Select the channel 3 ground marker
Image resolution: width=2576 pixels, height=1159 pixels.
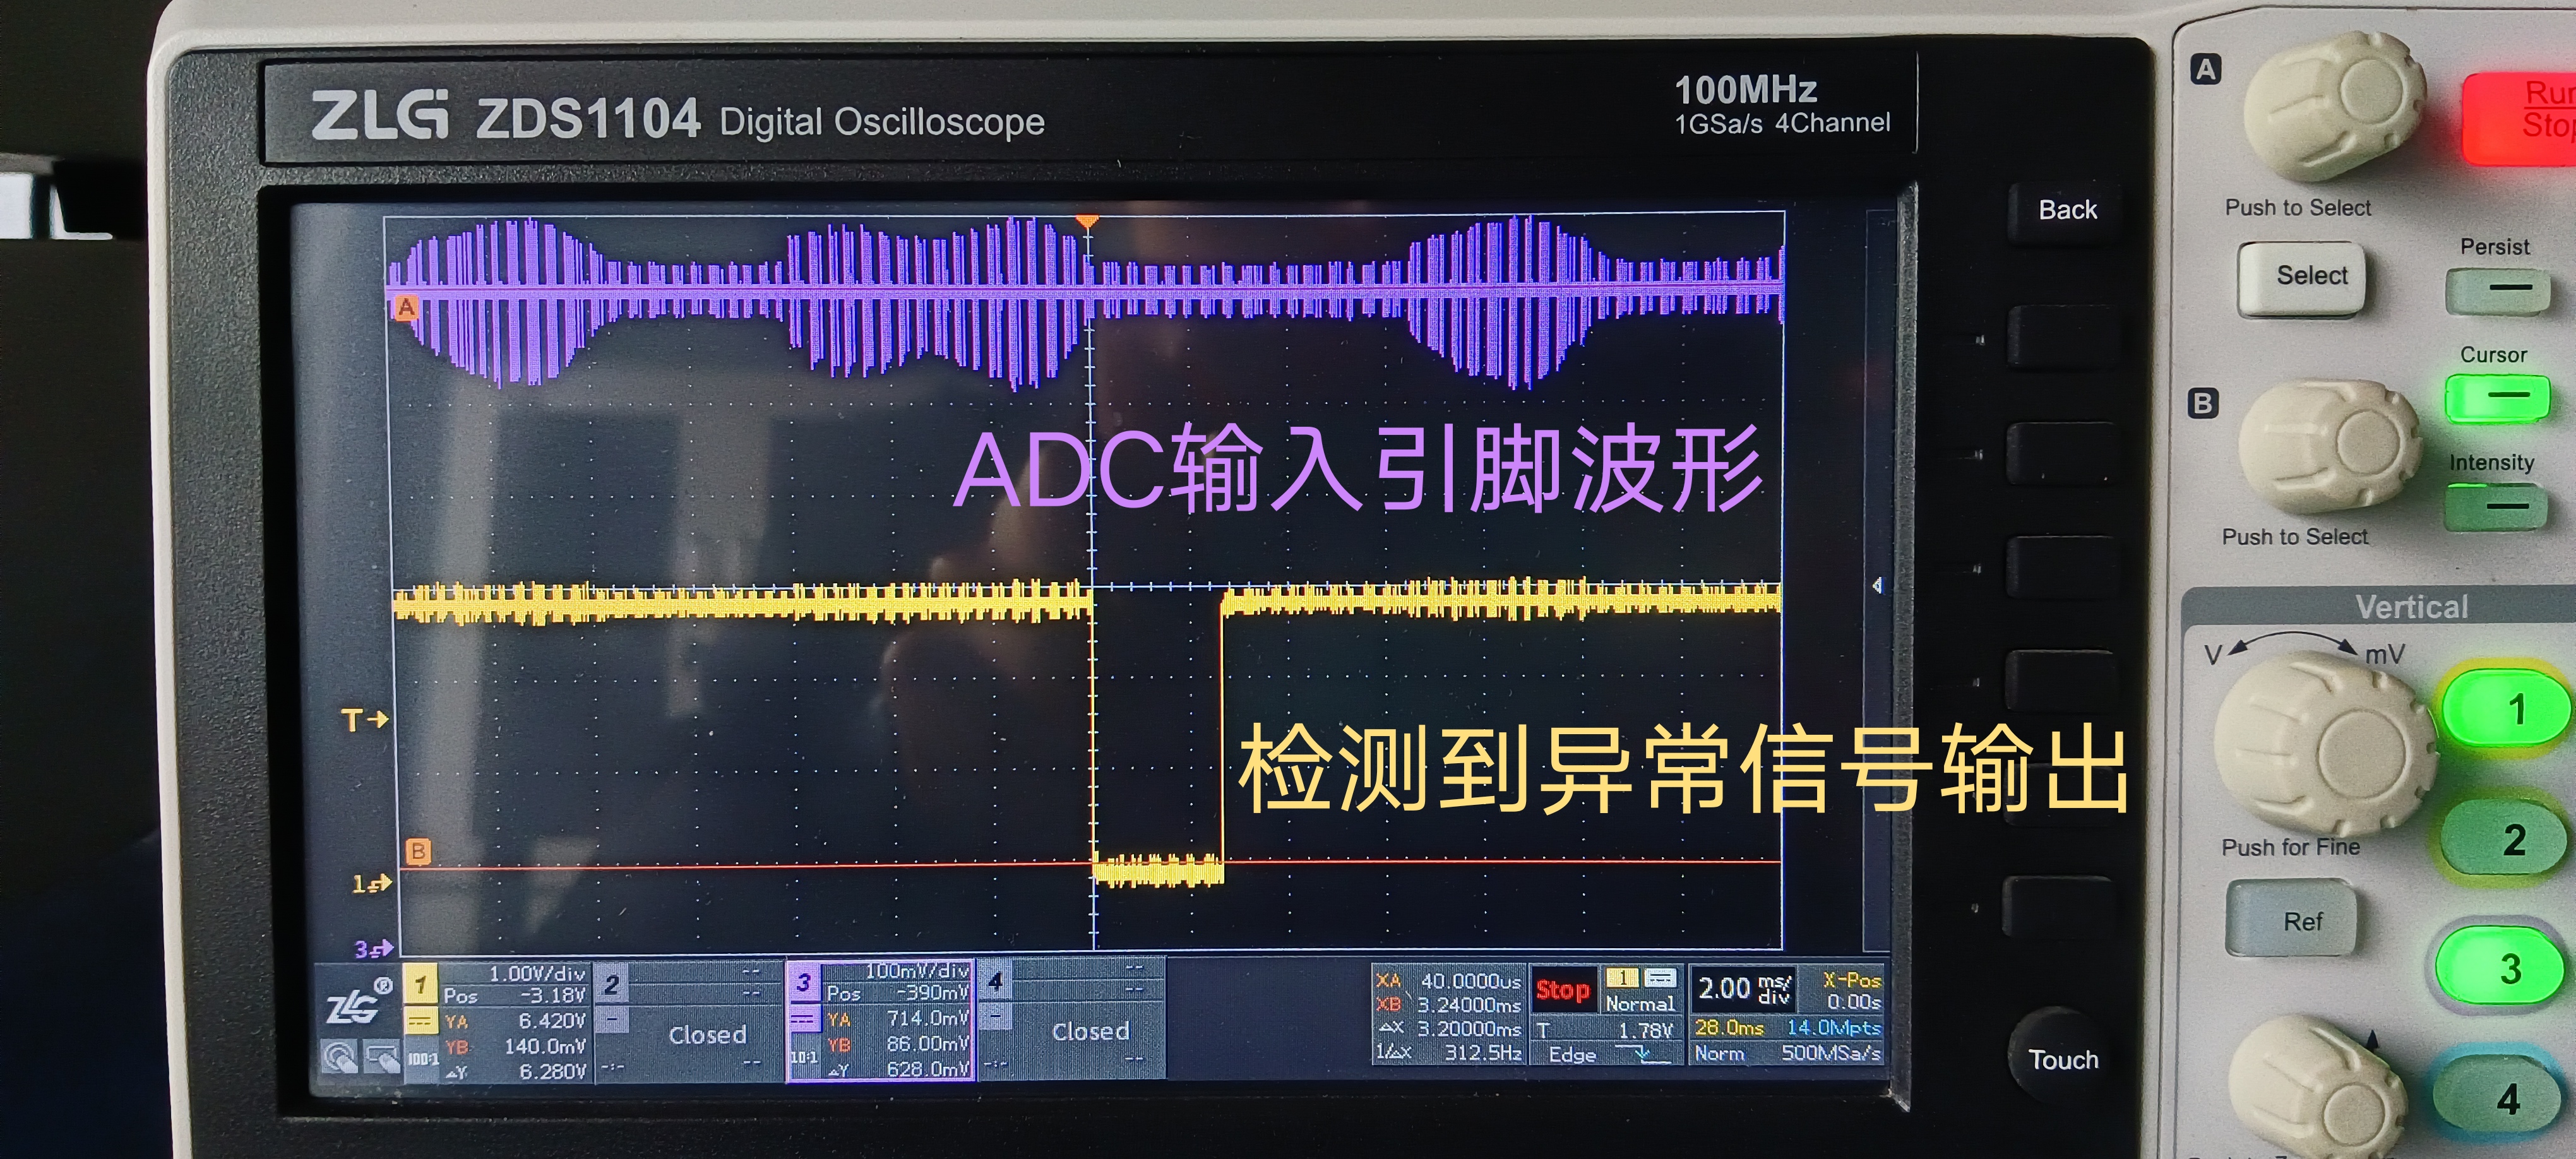pos(373,948)
